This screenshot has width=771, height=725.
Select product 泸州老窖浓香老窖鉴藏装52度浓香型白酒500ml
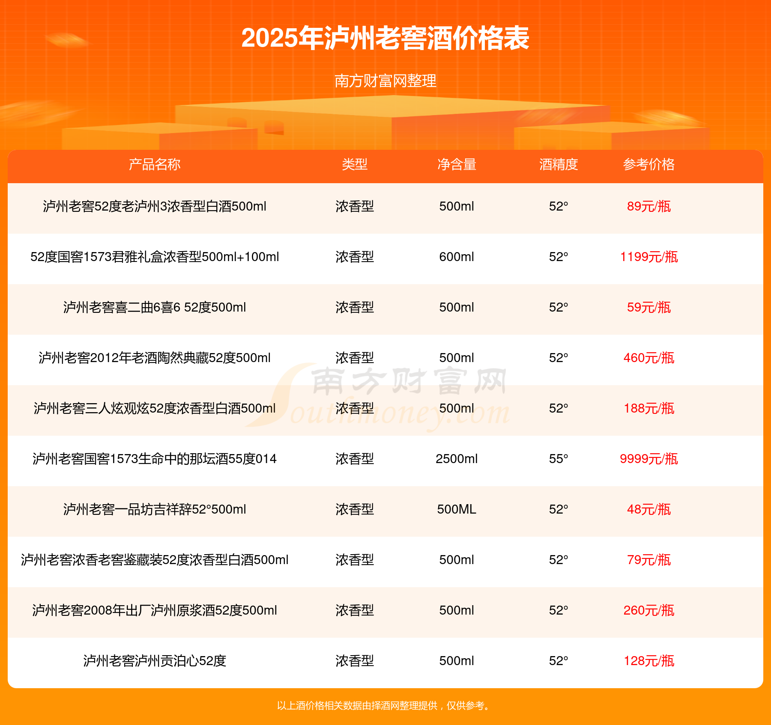[155, 560]
